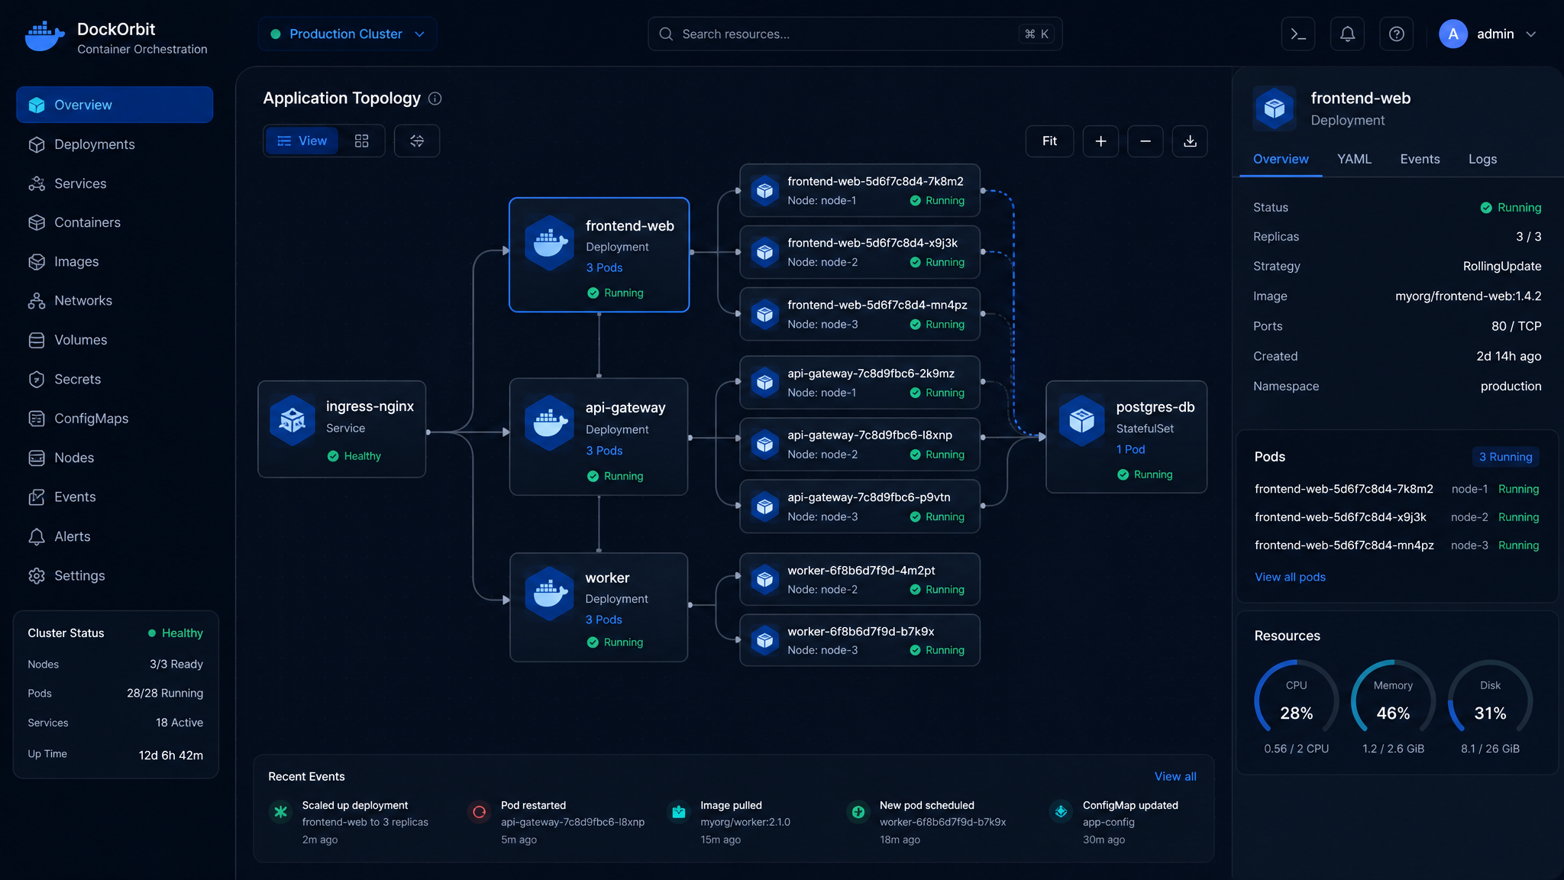The image size is (1564, 880).
Task: Navigate to Networks
Action: (x=115, y=301)
